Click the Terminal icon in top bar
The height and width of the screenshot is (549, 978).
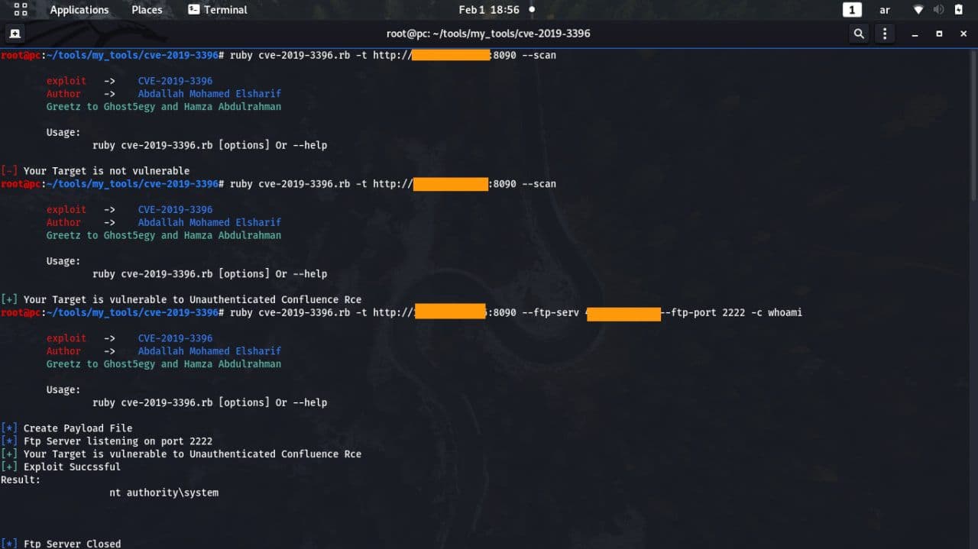tap(193, 10)
